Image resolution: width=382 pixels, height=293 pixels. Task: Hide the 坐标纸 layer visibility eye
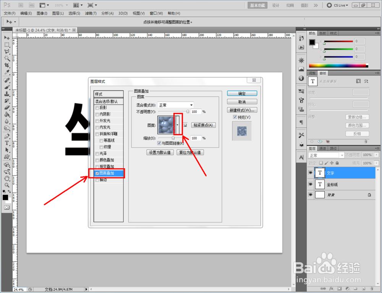311,184
